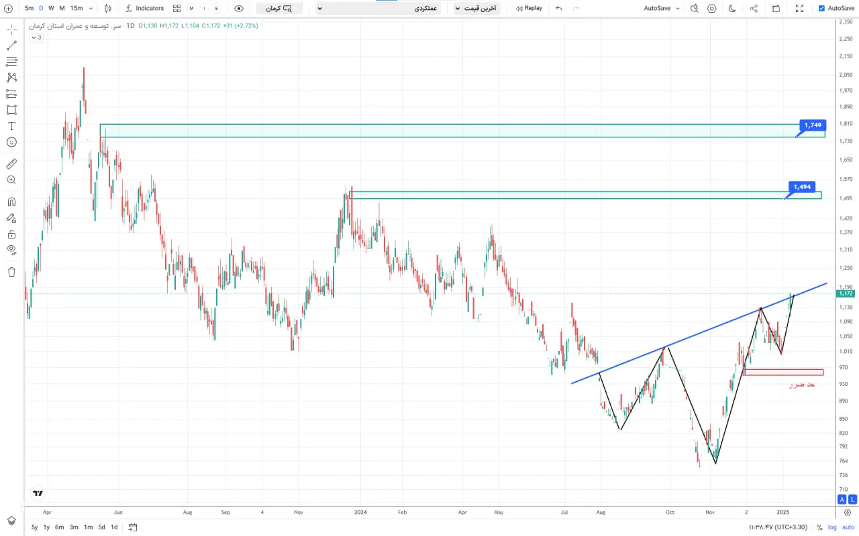Screen dimensions: 859x536
Task: Select the pattern drawing tool
Action: 11,78
